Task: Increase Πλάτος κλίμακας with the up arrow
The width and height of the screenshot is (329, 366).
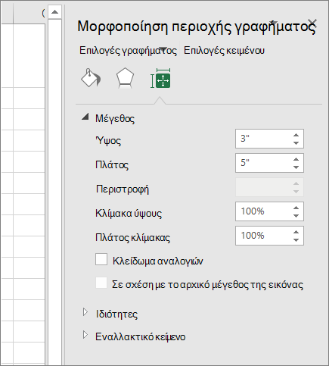Action: [296, 232]
